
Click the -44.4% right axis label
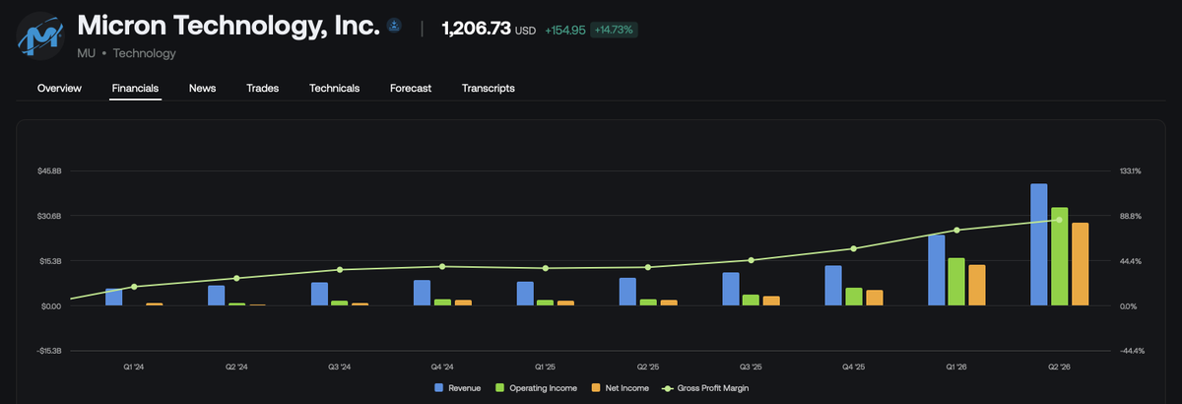tap(1132, 351)
